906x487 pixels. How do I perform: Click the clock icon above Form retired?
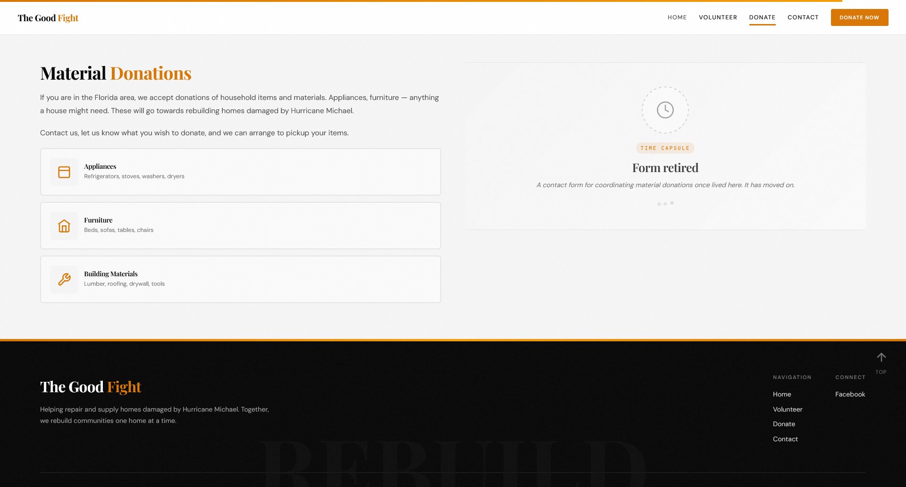[x=665, y=110]
